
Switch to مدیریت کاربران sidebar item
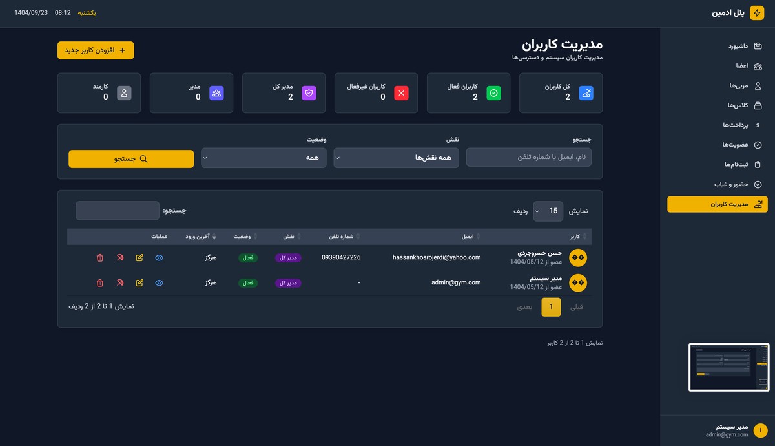click(717, 204)
